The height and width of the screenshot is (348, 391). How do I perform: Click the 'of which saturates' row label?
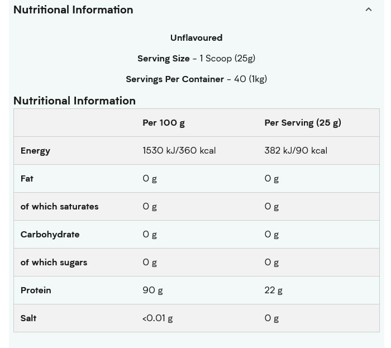[59, 206]
